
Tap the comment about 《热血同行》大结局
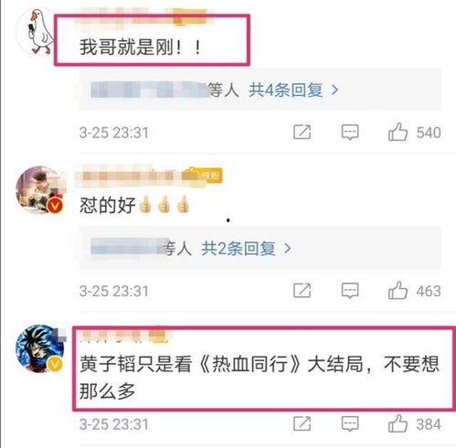(259, 378)
